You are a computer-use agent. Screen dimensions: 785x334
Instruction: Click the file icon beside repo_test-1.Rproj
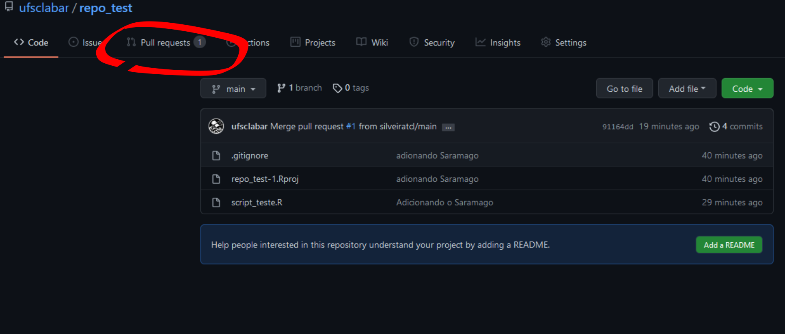point(216,179)
